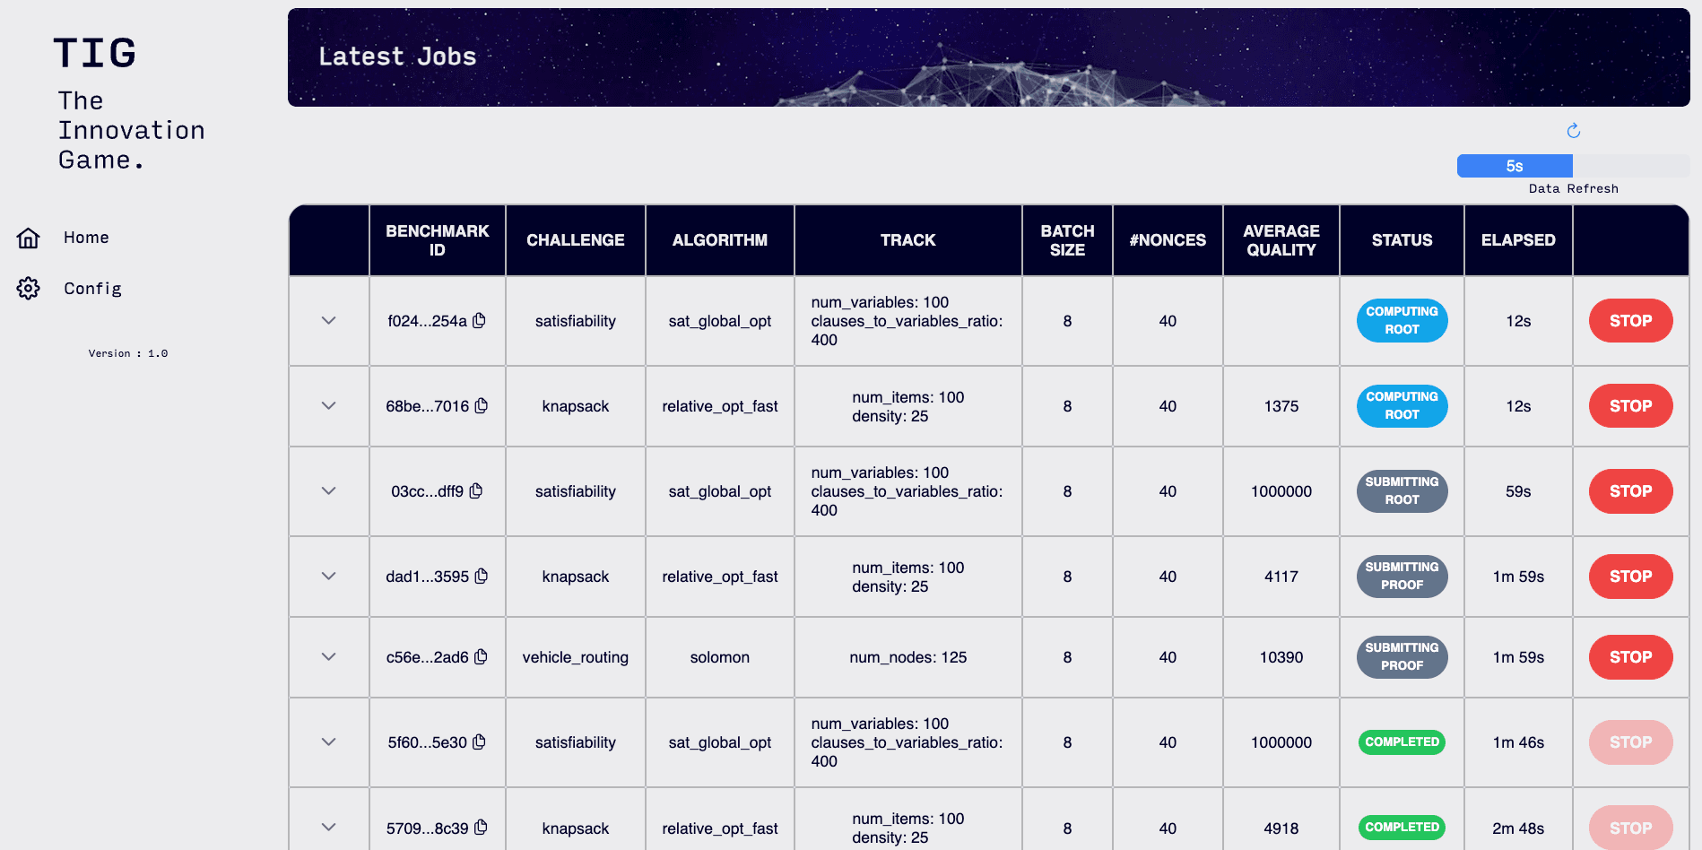Expand the 5f60...5e30 completed job row

[329, 742]
